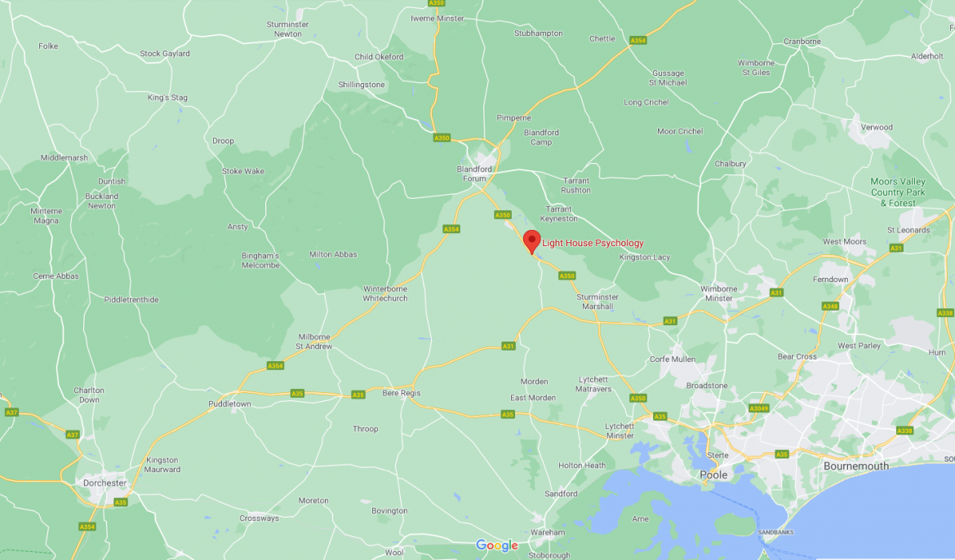Open the Light House Psychology label
The image size is (955, 560).
[593, 243]
